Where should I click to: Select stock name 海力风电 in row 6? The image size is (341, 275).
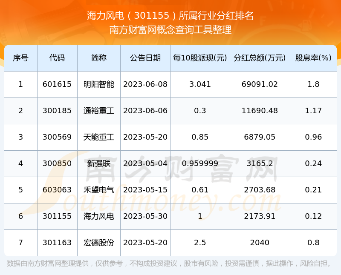pyautogui.click(x=99, y=216)
